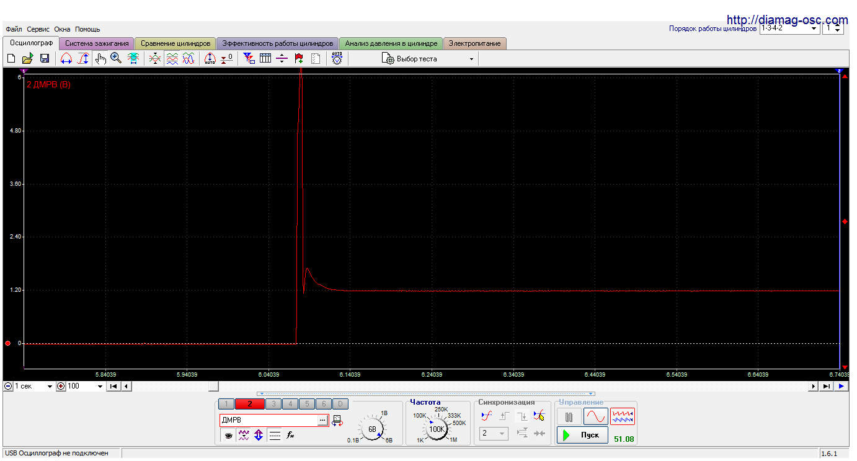This screenshot has height=461, width=857.
Task: Click the greyed checklist report icon
Action: (316, 59)
